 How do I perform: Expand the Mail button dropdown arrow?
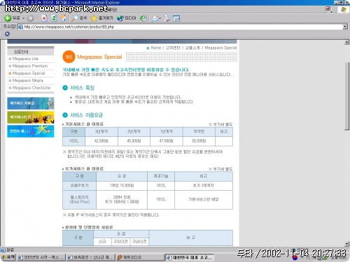click(x=160, y=18)
